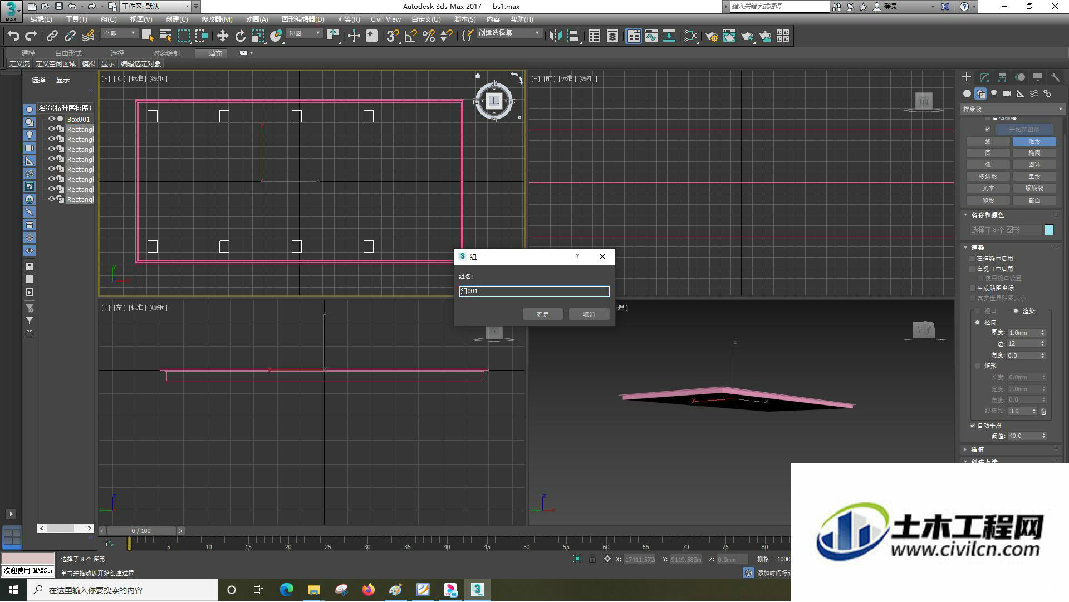Choose the Rectangular Selection Region icon
This screenshot has width=1069, height=602.
(x=183, y=36)
